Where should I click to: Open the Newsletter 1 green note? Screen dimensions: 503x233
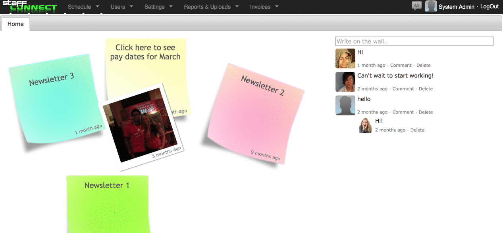(x=108, y=204)
